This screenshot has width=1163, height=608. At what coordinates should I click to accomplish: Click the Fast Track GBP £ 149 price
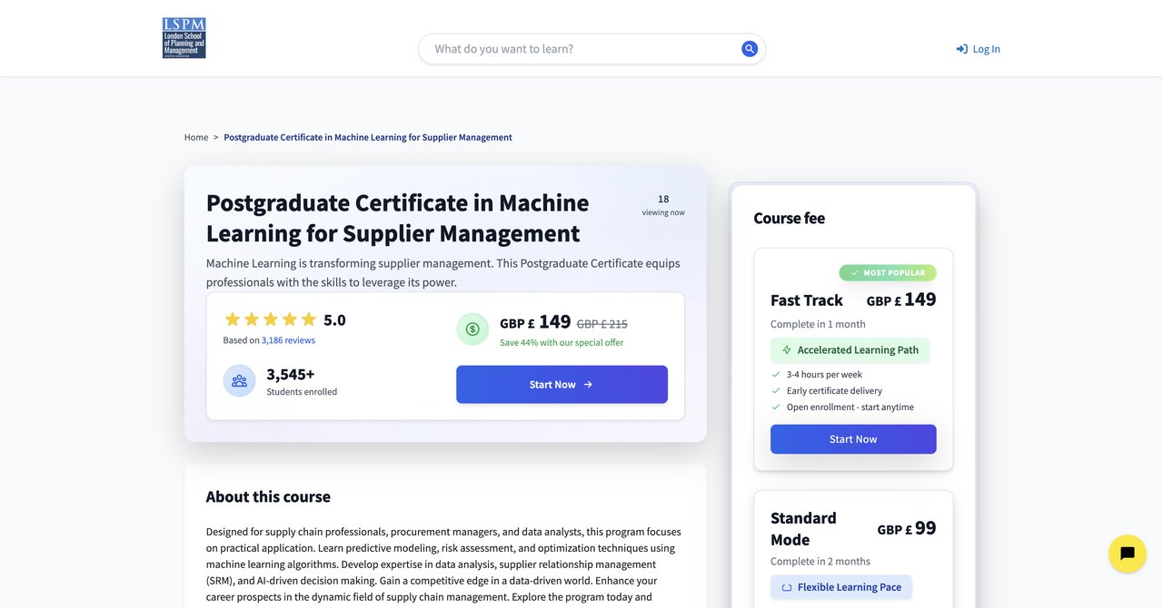coord(901,299)
